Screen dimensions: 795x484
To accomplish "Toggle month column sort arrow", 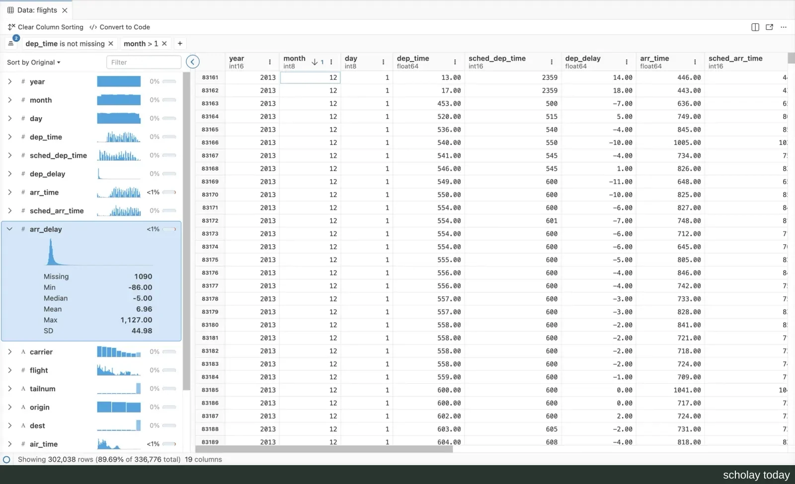I will coord(315,62).
